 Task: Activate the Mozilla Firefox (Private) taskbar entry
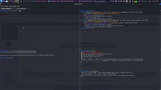coord(86,1)
